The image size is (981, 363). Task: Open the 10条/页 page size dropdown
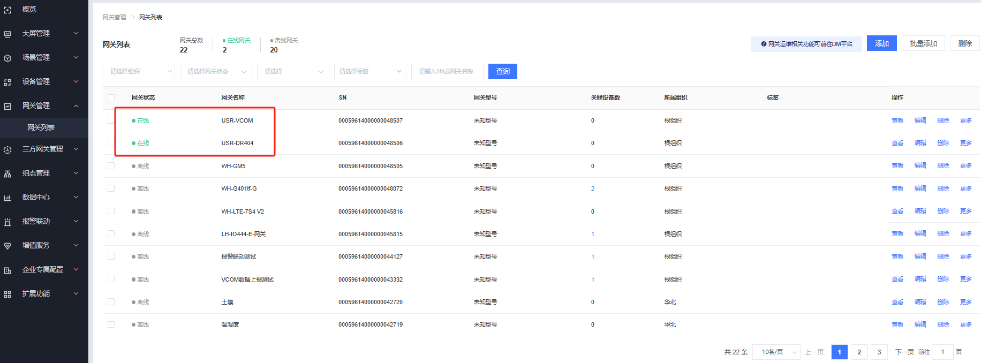pos(776,352)
